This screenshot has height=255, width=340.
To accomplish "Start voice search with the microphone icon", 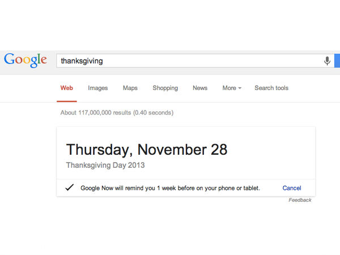I will (x=327, y=61).
